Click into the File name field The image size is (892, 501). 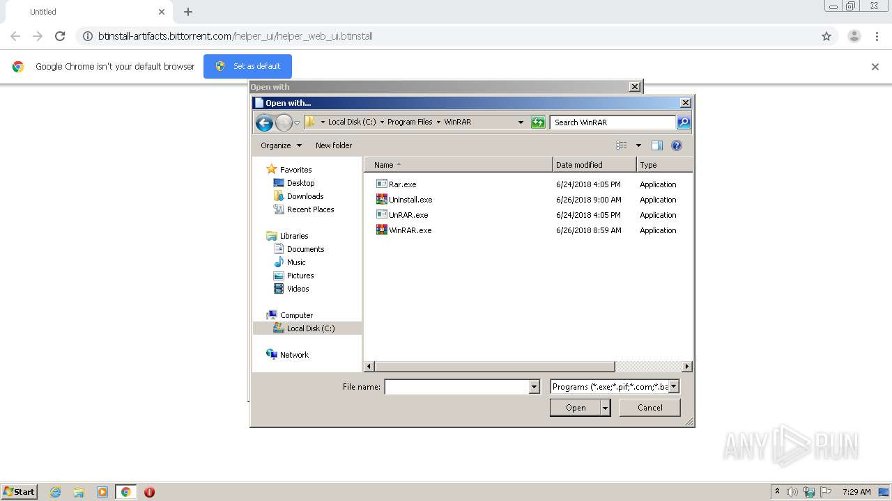click(456, 387)
